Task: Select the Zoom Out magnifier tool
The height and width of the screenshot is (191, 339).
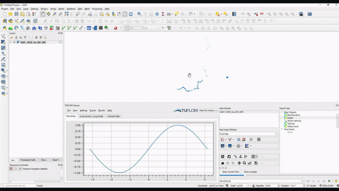Action: click(60, 14)
